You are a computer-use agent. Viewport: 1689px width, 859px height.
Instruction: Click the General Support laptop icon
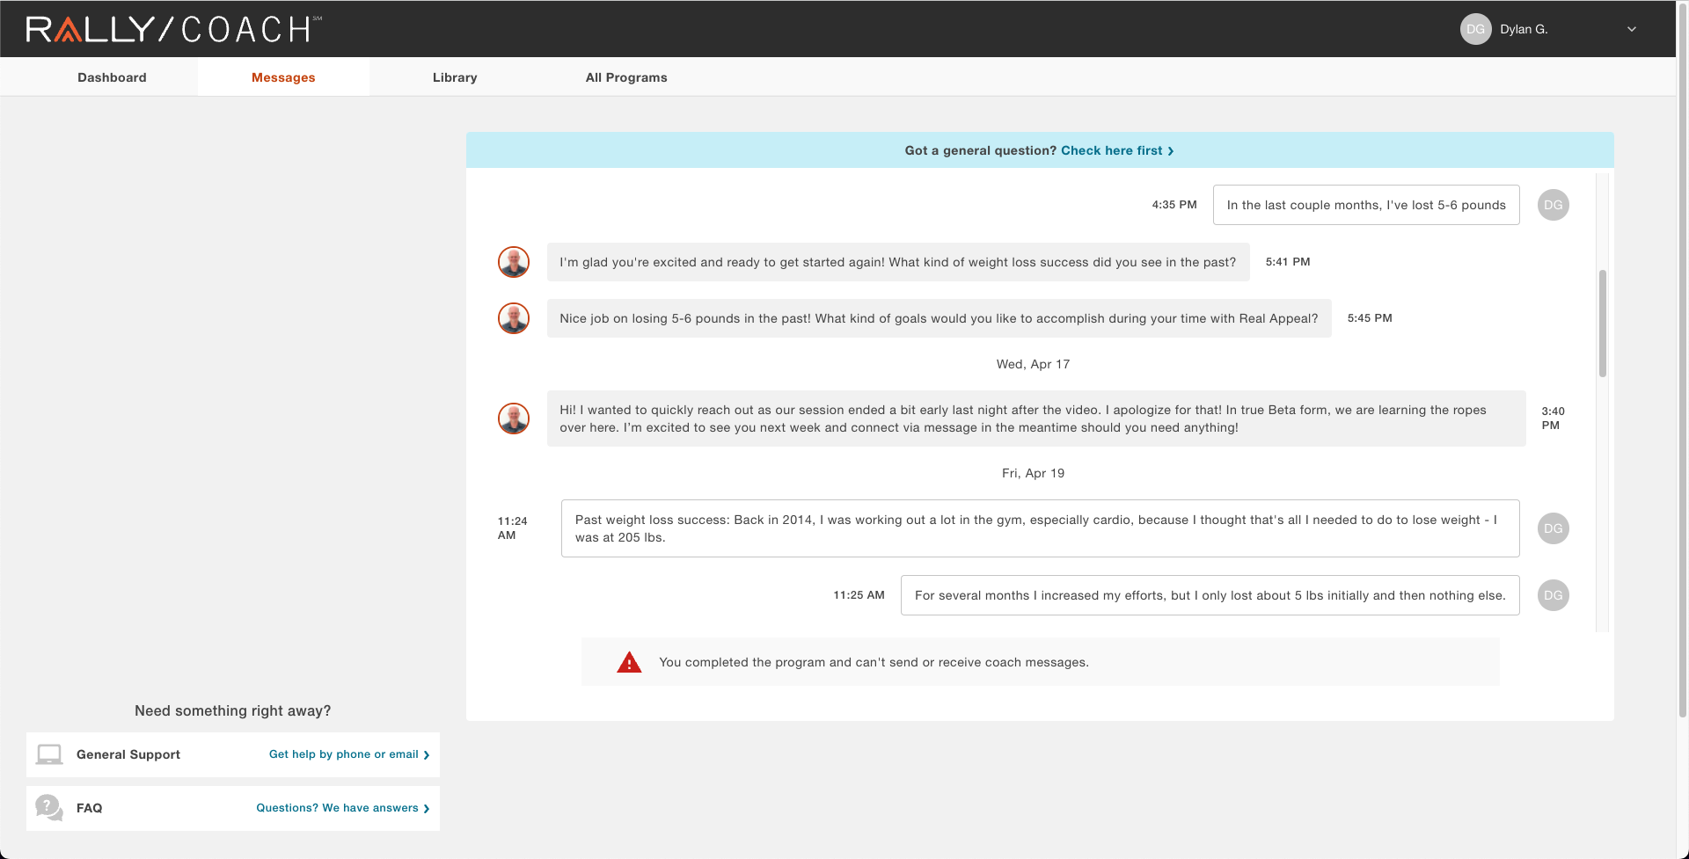(49, 754)
